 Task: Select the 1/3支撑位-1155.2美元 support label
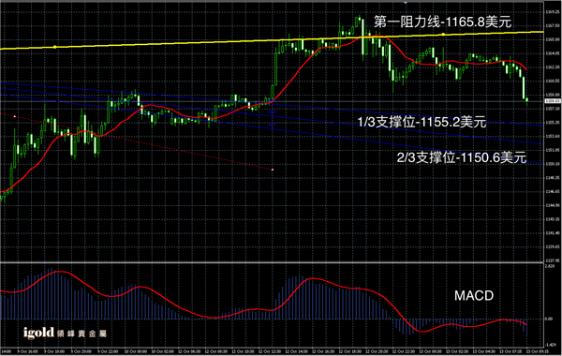[x=421, y=122]
